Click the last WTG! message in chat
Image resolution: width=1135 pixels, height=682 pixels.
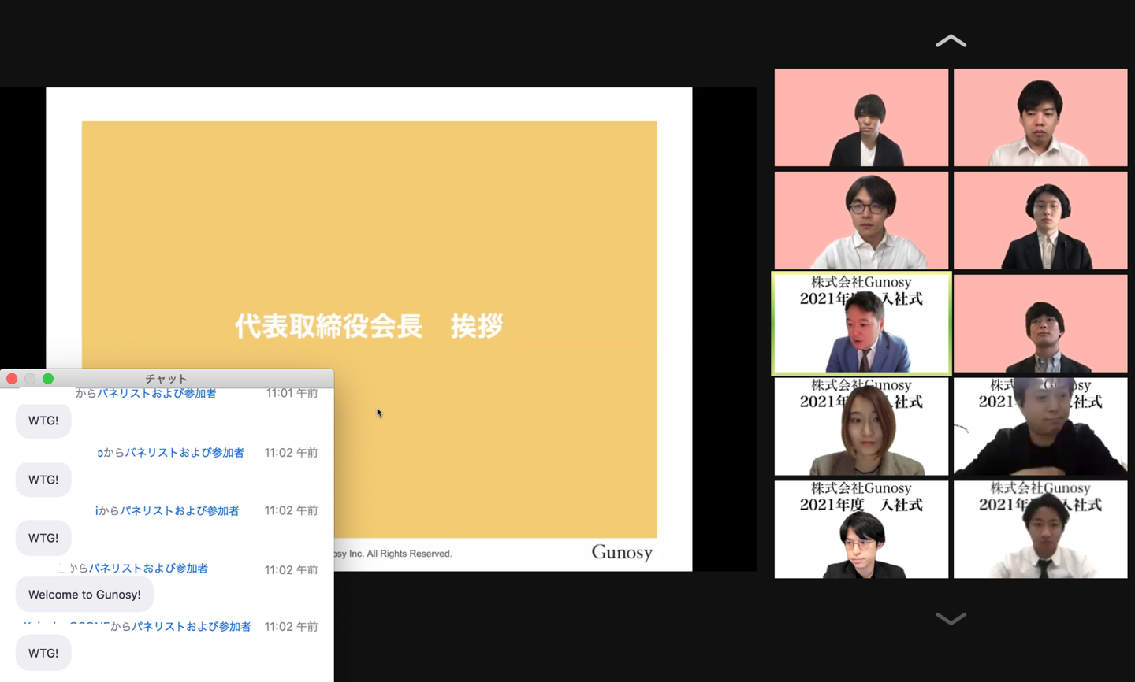pos(43,653)
